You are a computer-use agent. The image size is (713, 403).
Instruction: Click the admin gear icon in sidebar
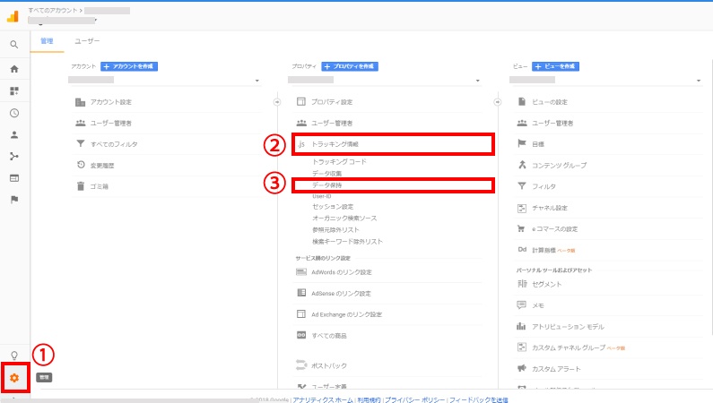click(x=14, y=378)
